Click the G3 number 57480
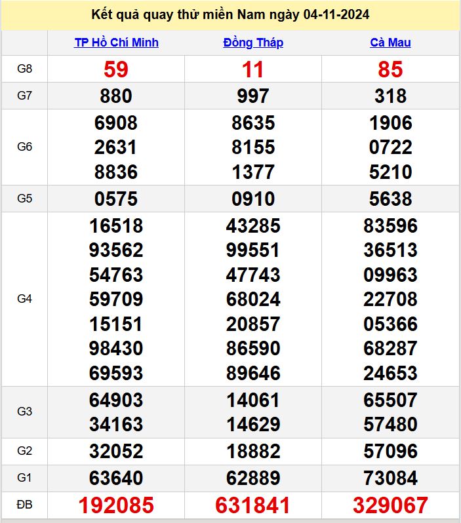This screenshot has height=523, width=461. [391, 425]
